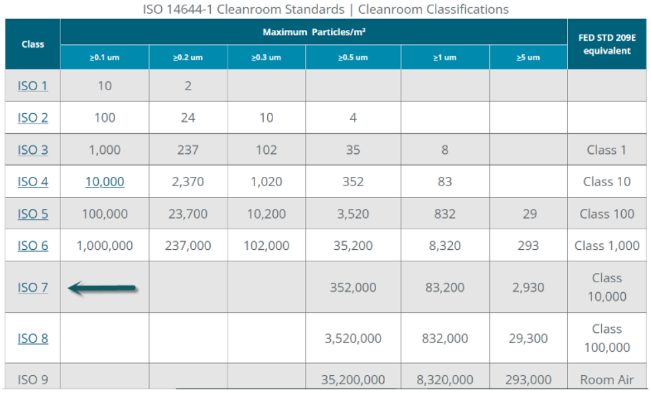This screenshot has width=651, height=393.
Task: Open the ISO 1 class link
Action: coord(32,85)
